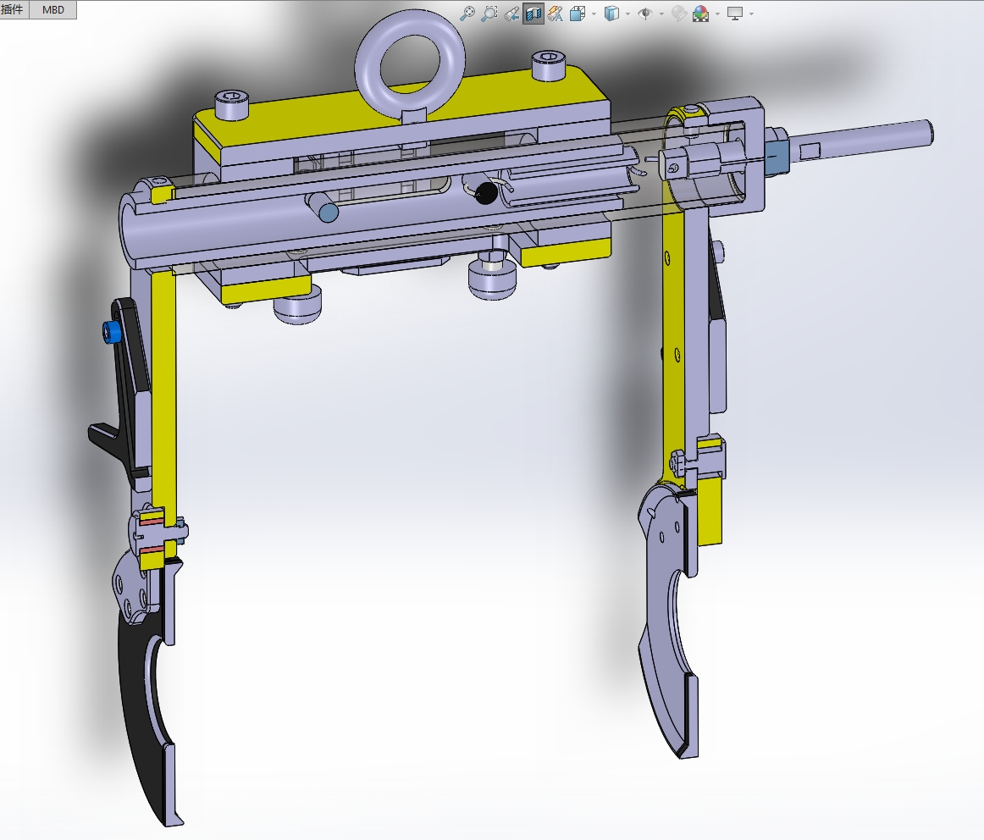This screenshot has width=984, height=840.
Task: Click the View Settings monitor icon
Action: [735, 14]
